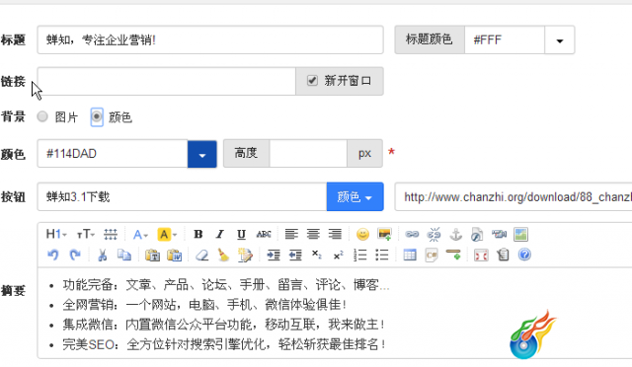Apply italic formatting
This screenshot has width=632, height=367.
219,234
